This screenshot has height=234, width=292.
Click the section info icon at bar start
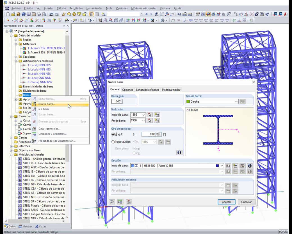[x=250, y=166]
